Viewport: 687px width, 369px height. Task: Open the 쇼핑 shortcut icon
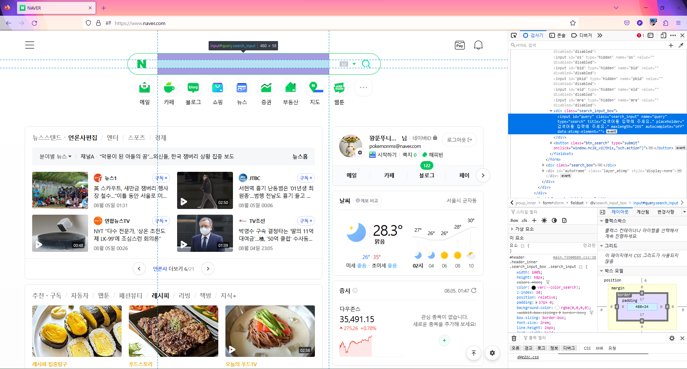point(218,88)
